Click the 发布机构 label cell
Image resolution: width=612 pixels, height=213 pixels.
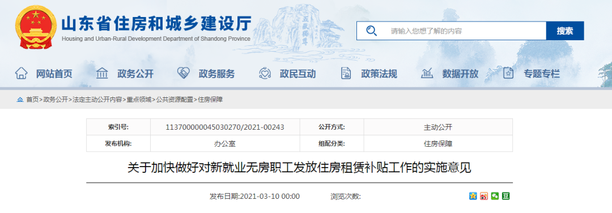pos(118,143)
